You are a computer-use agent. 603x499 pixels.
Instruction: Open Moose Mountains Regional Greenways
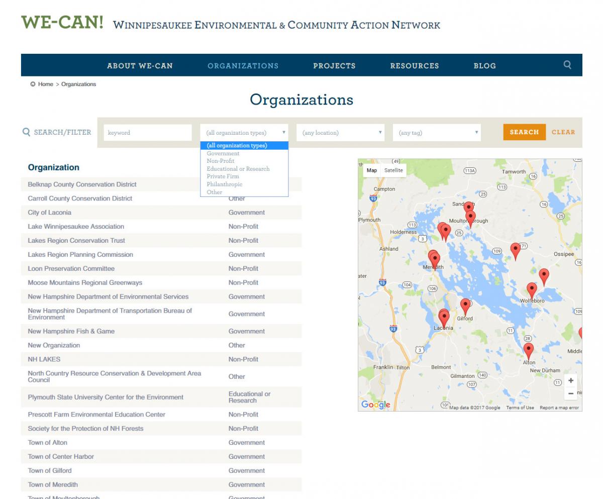pos(85,283)
